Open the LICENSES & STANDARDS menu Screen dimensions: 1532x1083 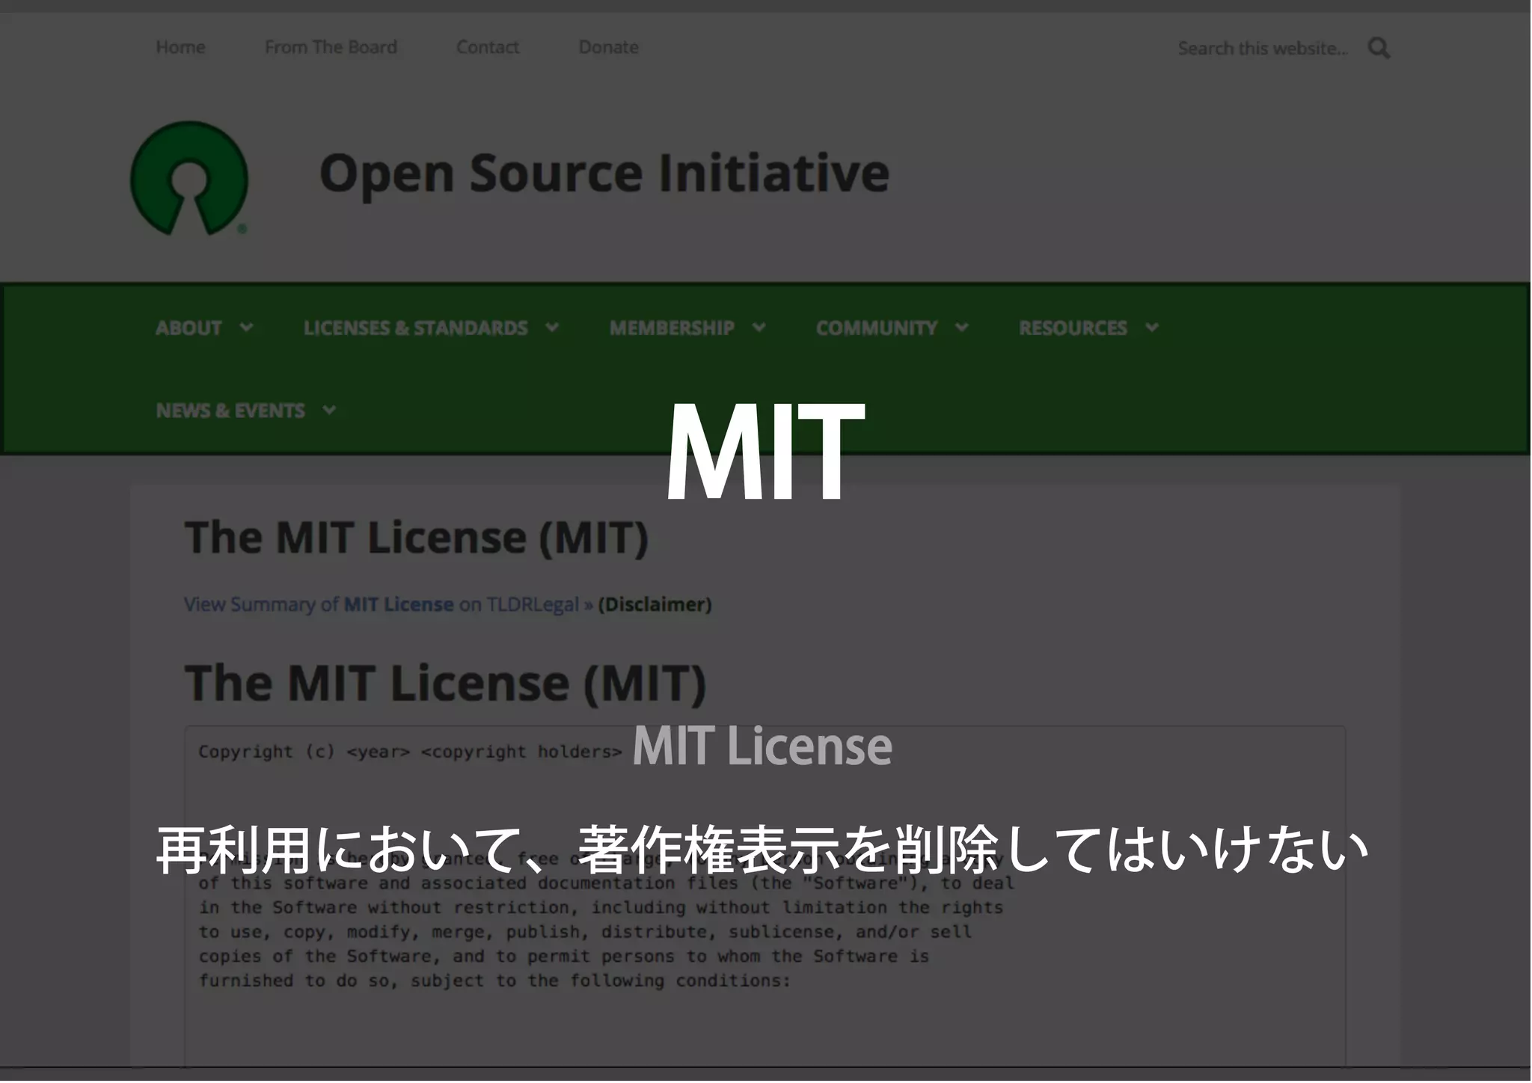[416, 328]
